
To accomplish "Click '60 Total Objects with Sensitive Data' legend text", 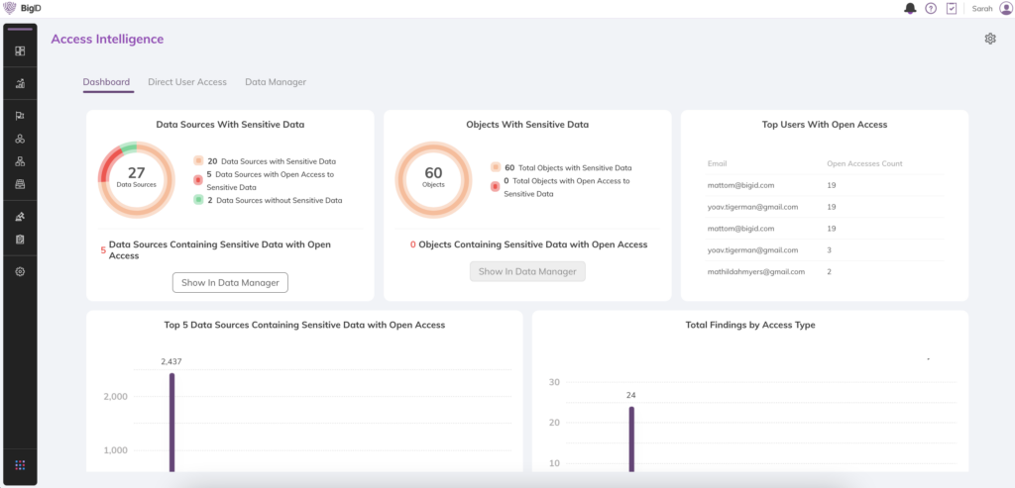I will (x=568, y=167).
